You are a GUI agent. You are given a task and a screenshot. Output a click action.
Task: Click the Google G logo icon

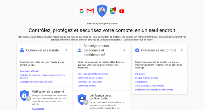pyautogui.click(x=82, y=11)
